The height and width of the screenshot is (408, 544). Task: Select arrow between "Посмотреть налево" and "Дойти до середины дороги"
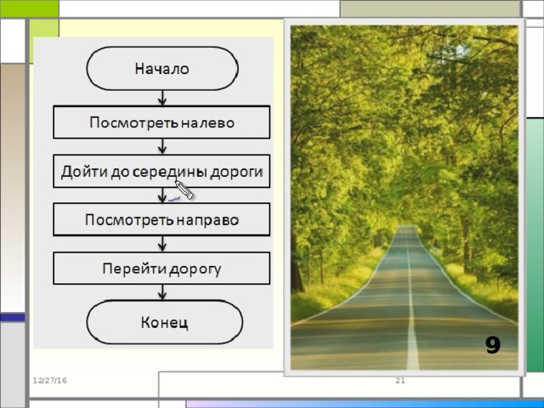pyautogui.click(x=162, y=146)
